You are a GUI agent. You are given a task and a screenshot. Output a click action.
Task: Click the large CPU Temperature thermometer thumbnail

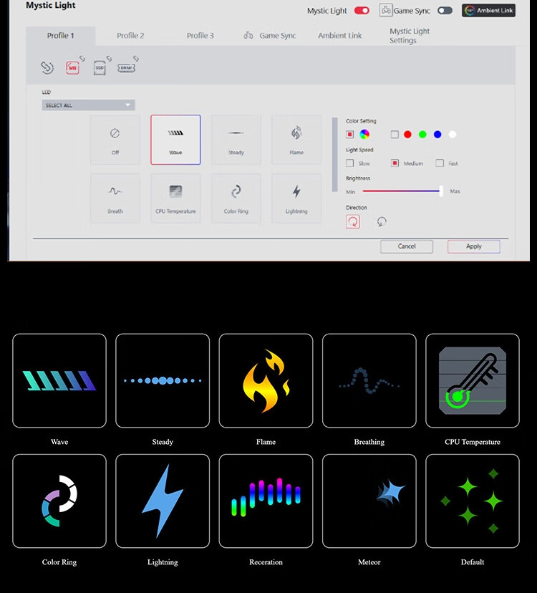coord(473,380)
